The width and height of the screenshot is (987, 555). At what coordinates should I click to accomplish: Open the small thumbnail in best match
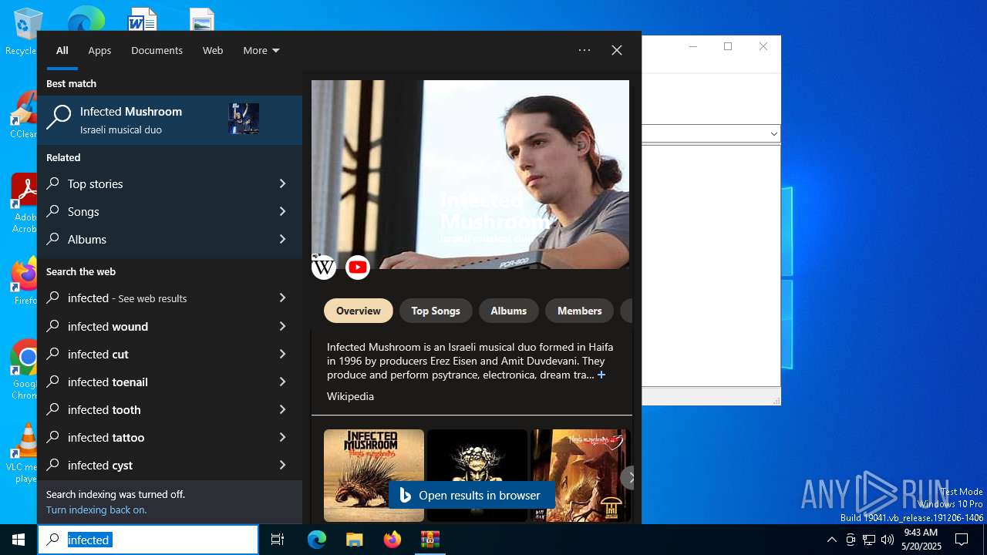[244, 119]
